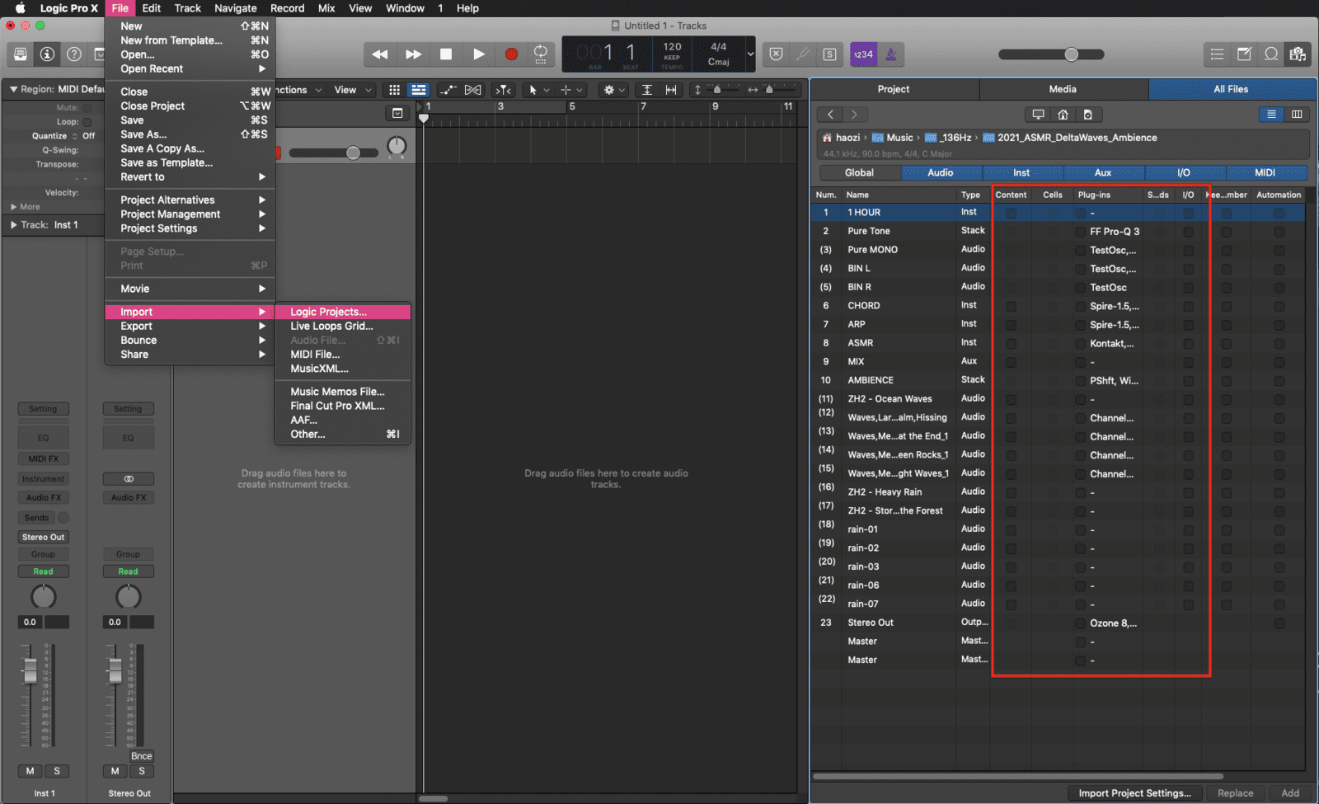Image resolution: width=1319 pixels, height=804 pixels.
Task: Jump to Computer location in browser
Action: 1038,115
